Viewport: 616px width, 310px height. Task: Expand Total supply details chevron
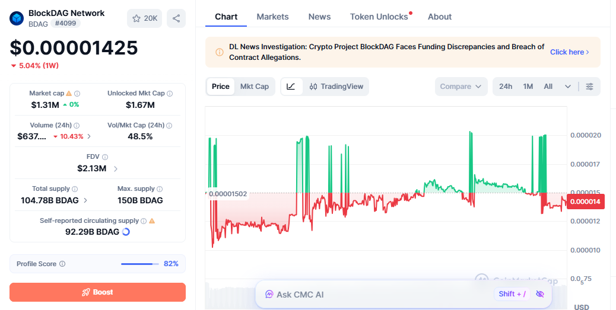pos(85,200)
